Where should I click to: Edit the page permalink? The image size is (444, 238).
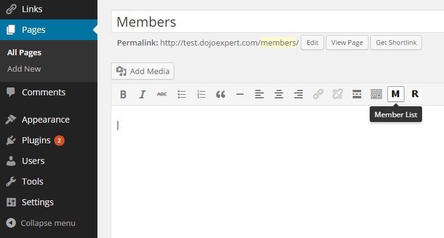click(x=312, y=42)
